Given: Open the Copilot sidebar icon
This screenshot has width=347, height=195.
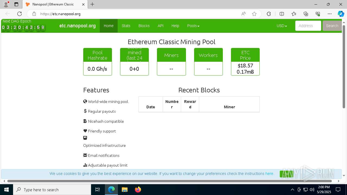Looking at the screenshot, I should click(341, 14).
